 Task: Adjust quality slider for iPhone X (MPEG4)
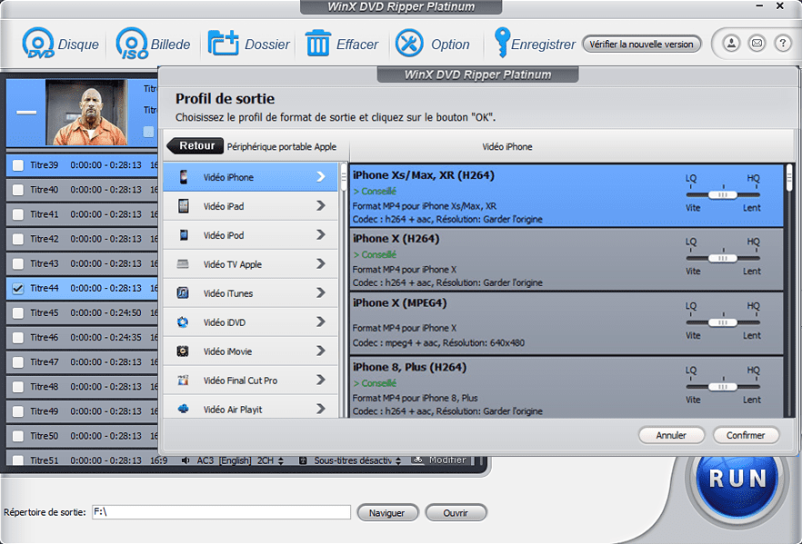pyautogui.click(x=723, y=322)
